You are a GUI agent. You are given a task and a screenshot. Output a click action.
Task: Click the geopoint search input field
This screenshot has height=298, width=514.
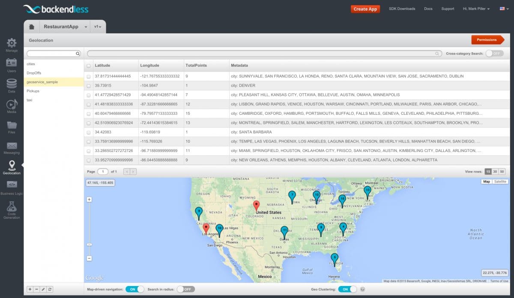[x=265, y=54]
